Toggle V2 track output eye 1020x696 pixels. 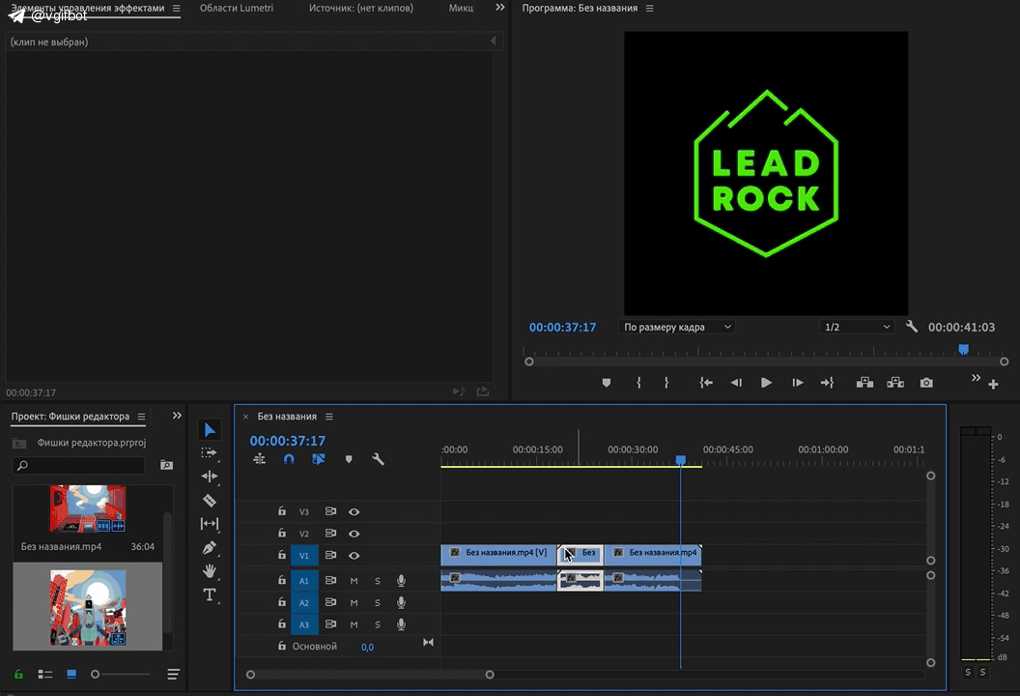click(354, 534)
